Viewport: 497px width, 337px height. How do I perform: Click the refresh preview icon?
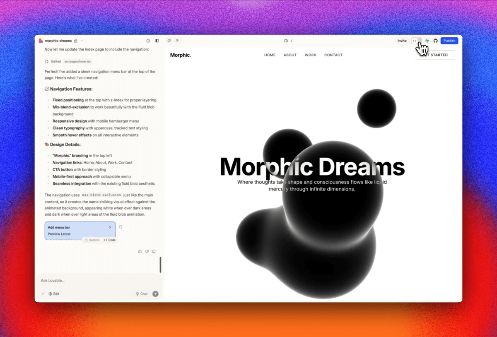(169, 41)
